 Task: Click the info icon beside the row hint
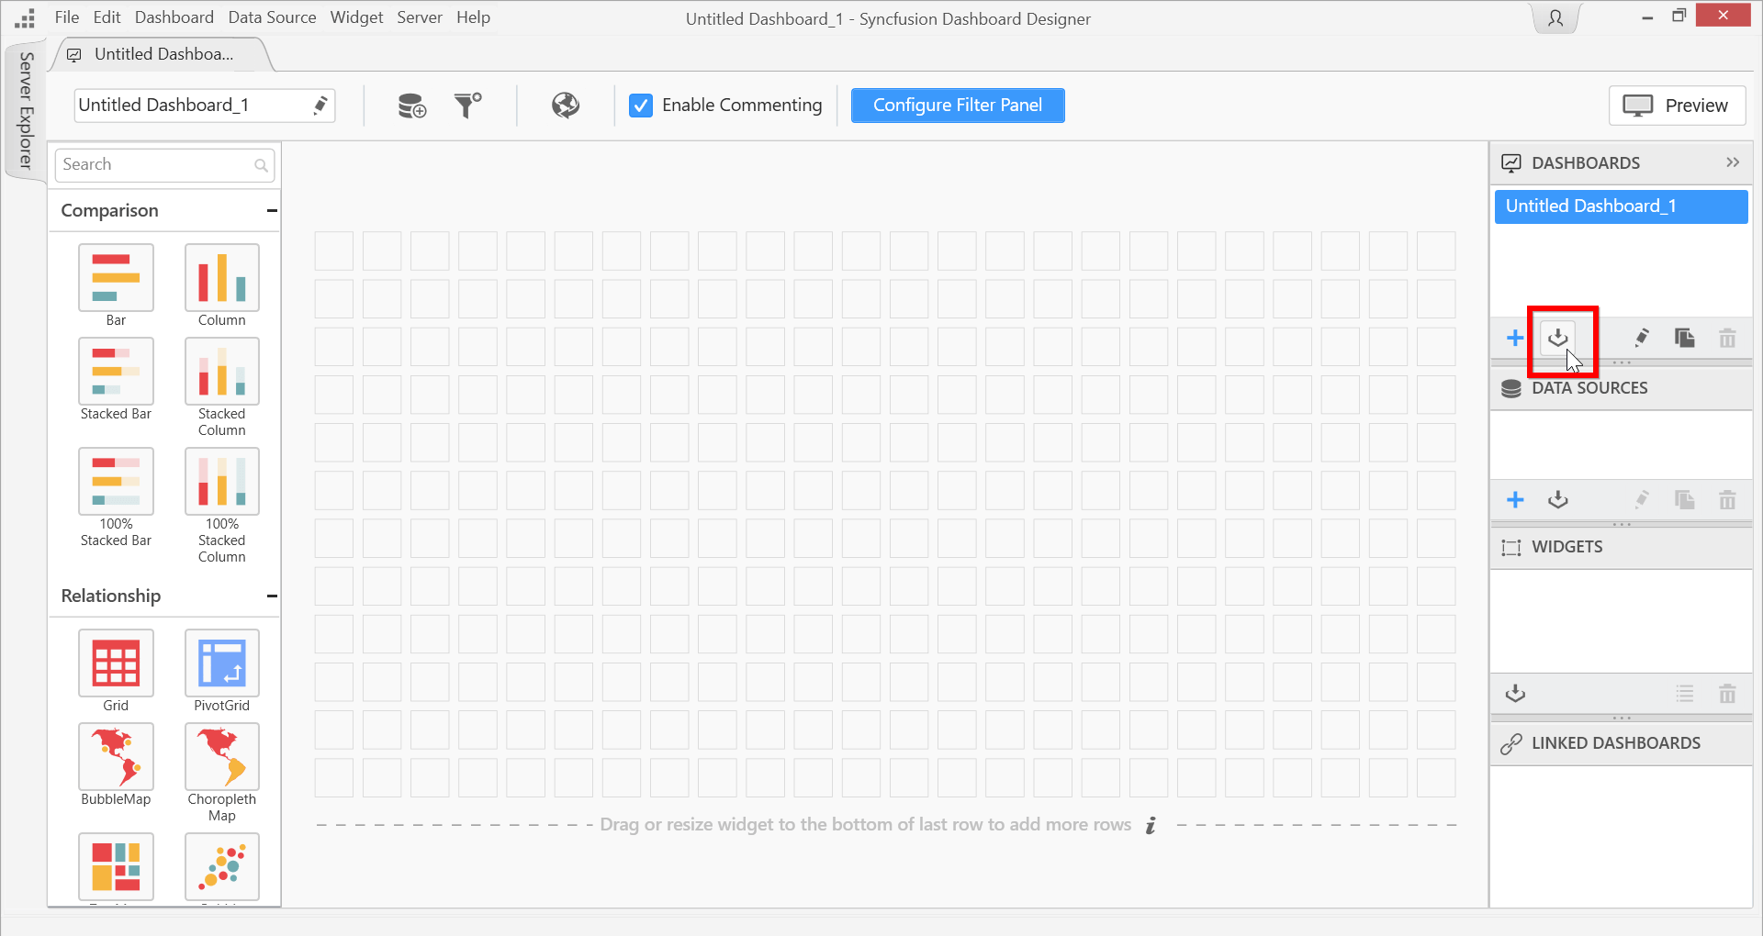coord(1151,825)
